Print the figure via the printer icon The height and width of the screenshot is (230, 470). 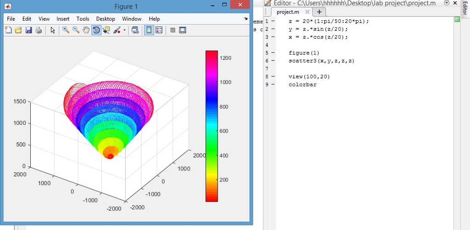[x=38, y=30]
